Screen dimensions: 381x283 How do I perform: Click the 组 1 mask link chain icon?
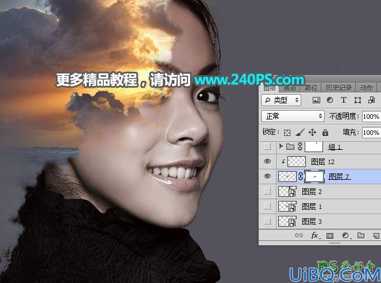coord(300,146)
